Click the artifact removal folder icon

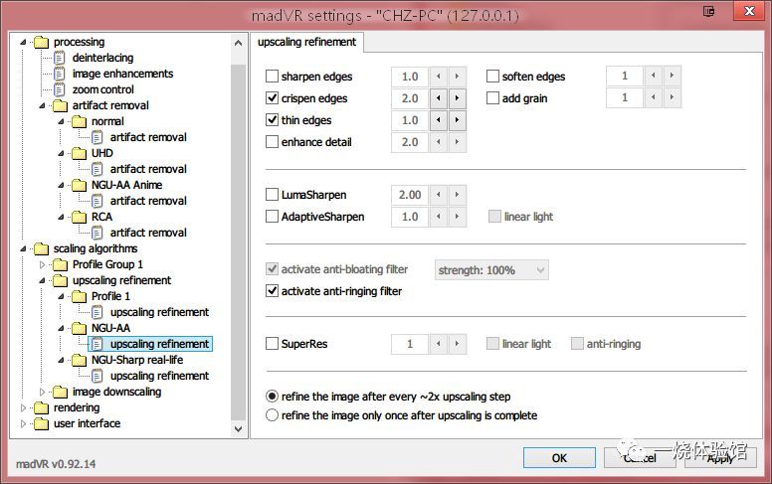coord(60,105)
